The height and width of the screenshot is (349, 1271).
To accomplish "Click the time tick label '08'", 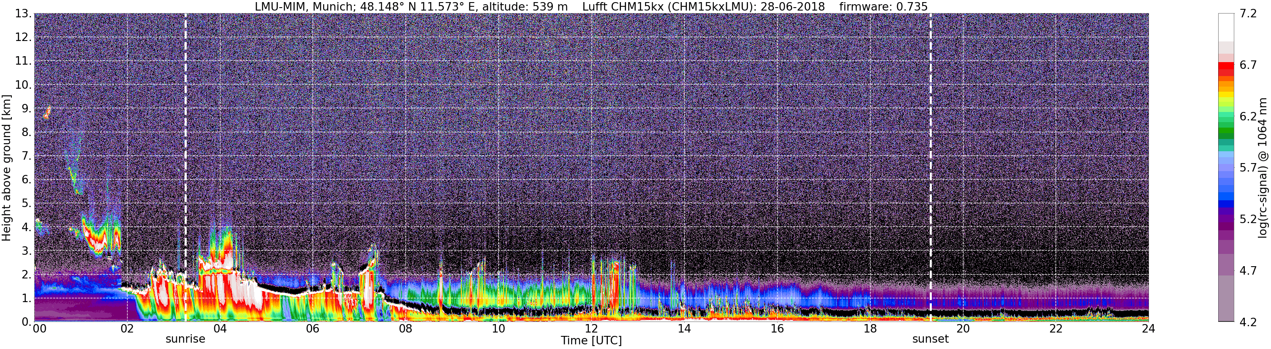I will (x=406, y=329).
